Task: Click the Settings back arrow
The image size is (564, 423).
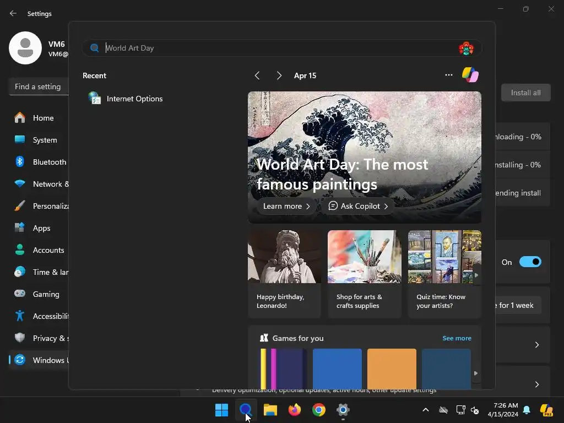Action: click(x=13, y=13)
